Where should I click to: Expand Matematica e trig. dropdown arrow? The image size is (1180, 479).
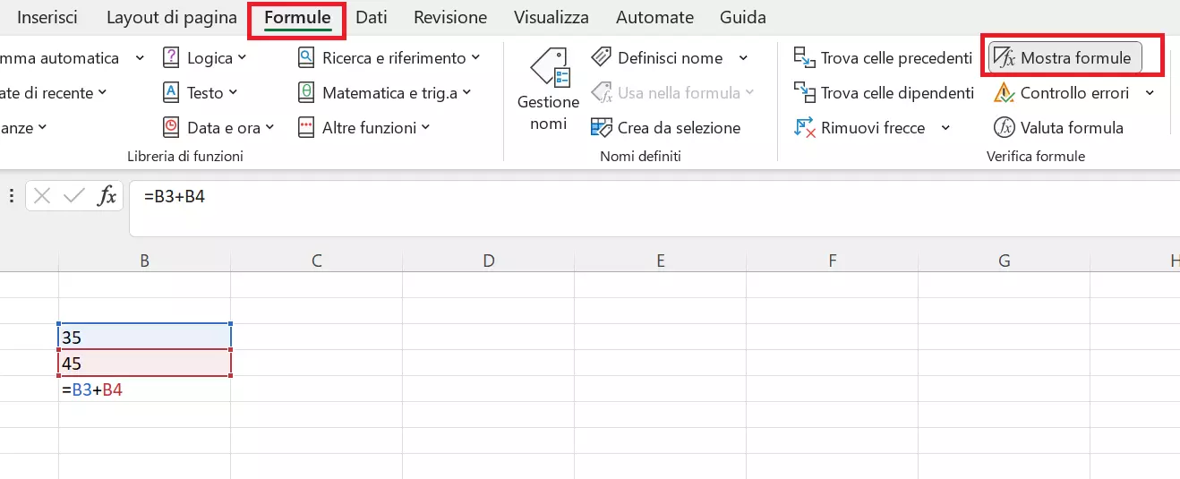point(466,93)
